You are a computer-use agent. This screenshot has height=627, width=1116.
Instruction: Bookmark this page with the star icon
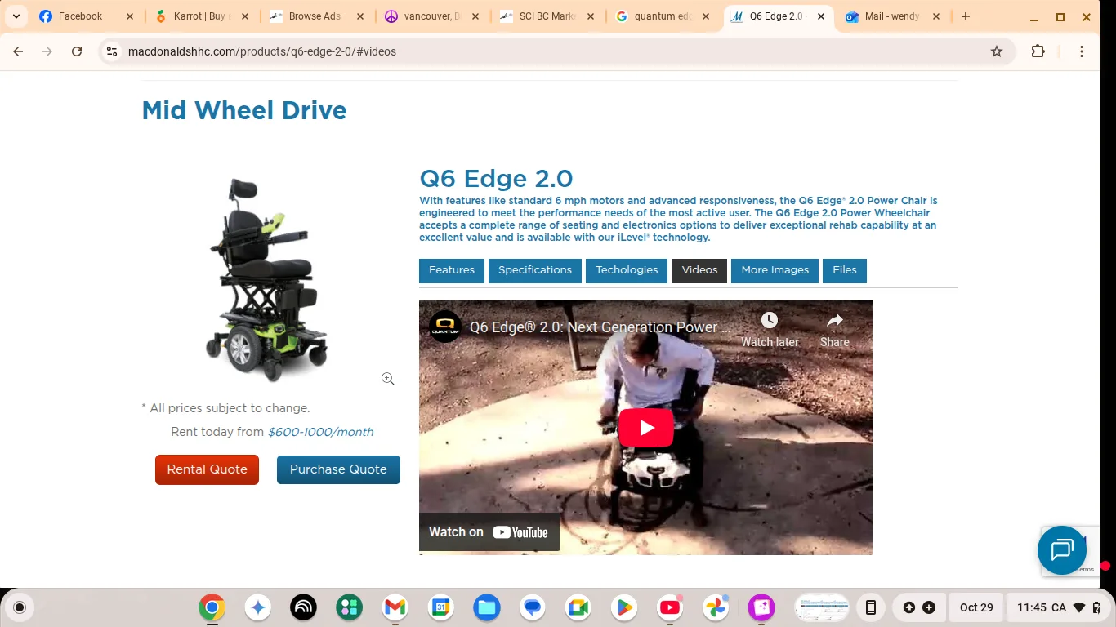coord(996,51)
